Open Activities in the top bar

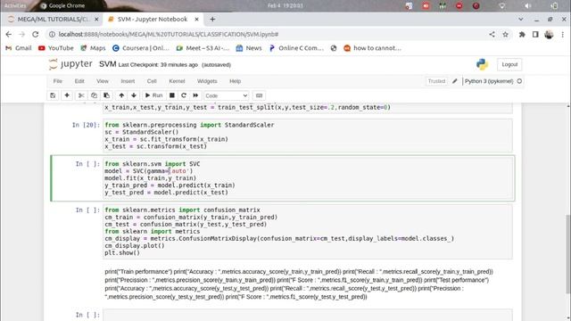pyautogui.click(x=15, y=5)
